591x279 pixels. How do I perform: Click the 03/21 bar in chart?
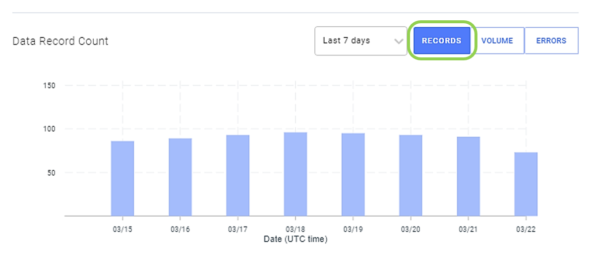pyautogui.click(x=469, y=176)
